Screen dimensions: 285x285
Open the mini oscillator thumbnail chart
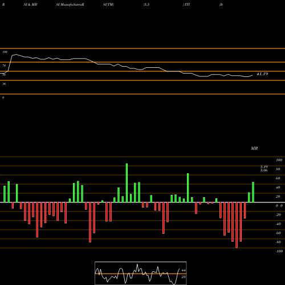141,273
